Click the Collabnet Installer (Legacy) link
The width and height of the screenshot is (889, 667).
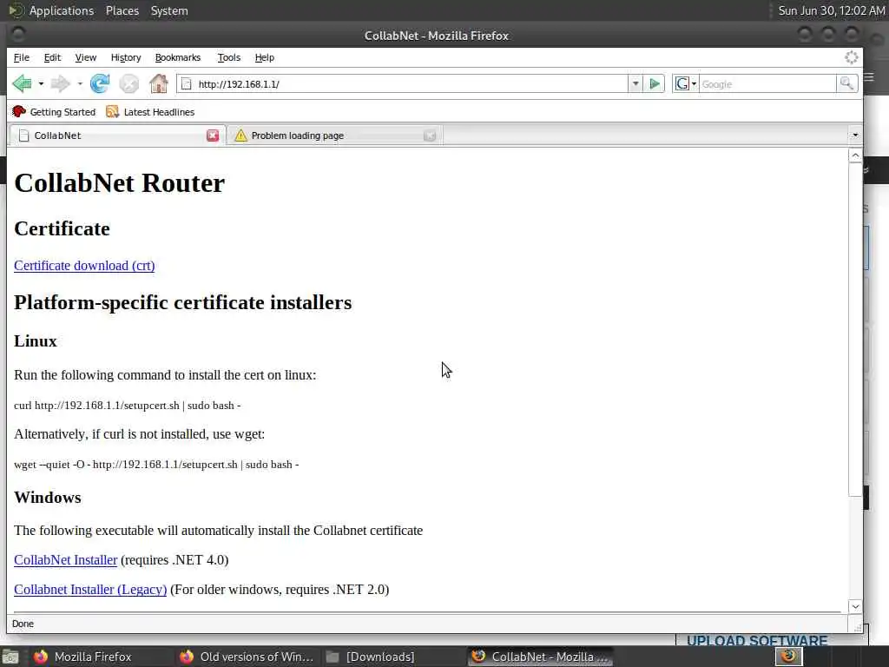click(x=90, y=590)
